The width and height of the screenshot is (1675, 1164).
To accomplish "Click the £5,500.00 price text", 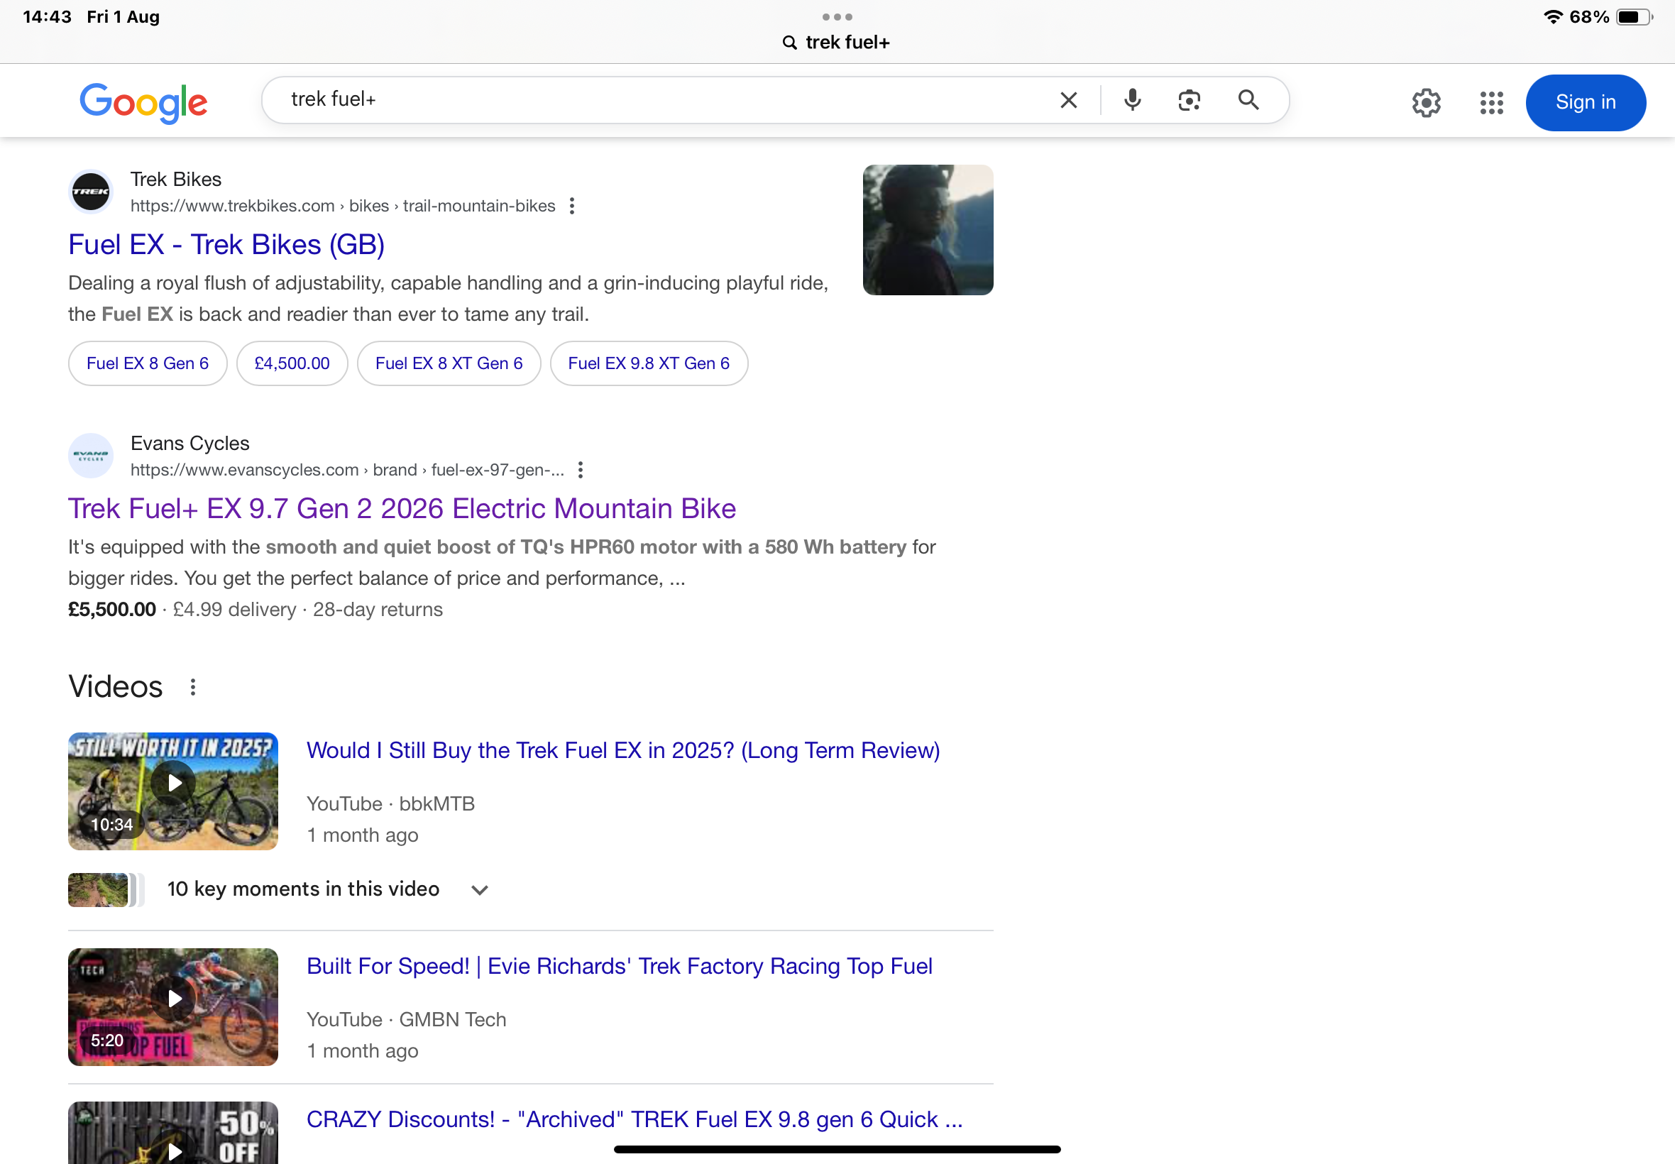I will 112,610.
